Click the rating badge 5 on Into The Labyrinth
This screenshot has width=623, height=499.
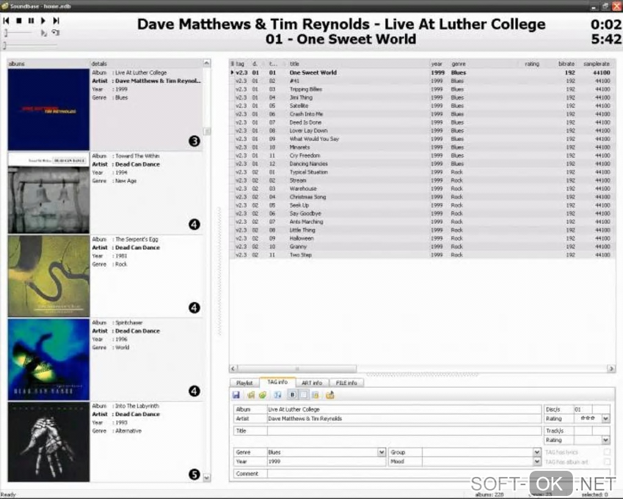tap(194, 475)
